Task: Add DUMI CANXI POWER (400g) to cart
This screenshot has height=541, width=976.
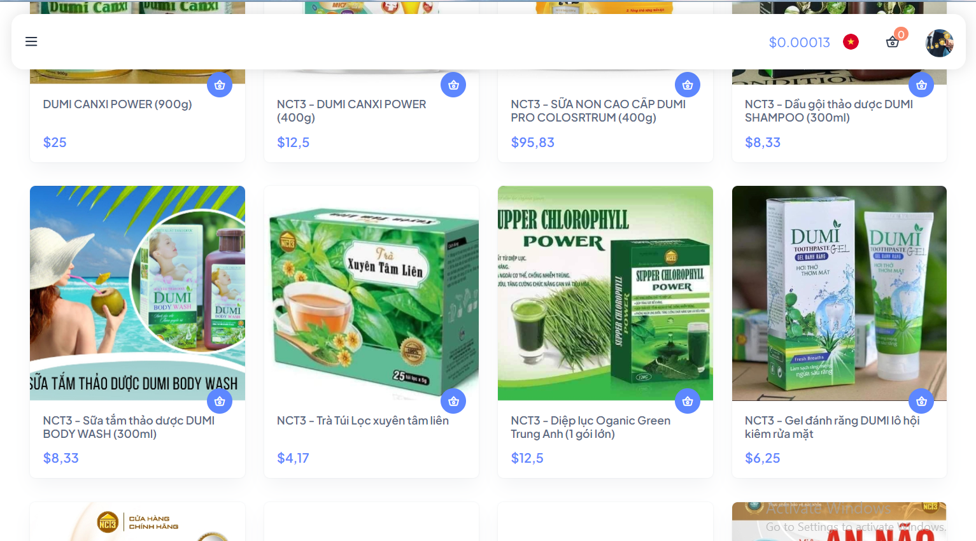Action: pyautogui.click(x=453, y=85)
